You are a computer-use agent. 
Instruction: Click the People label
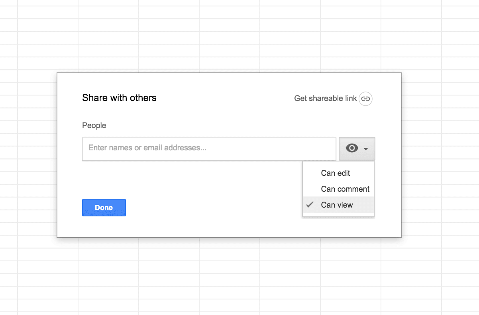[94, 126]
